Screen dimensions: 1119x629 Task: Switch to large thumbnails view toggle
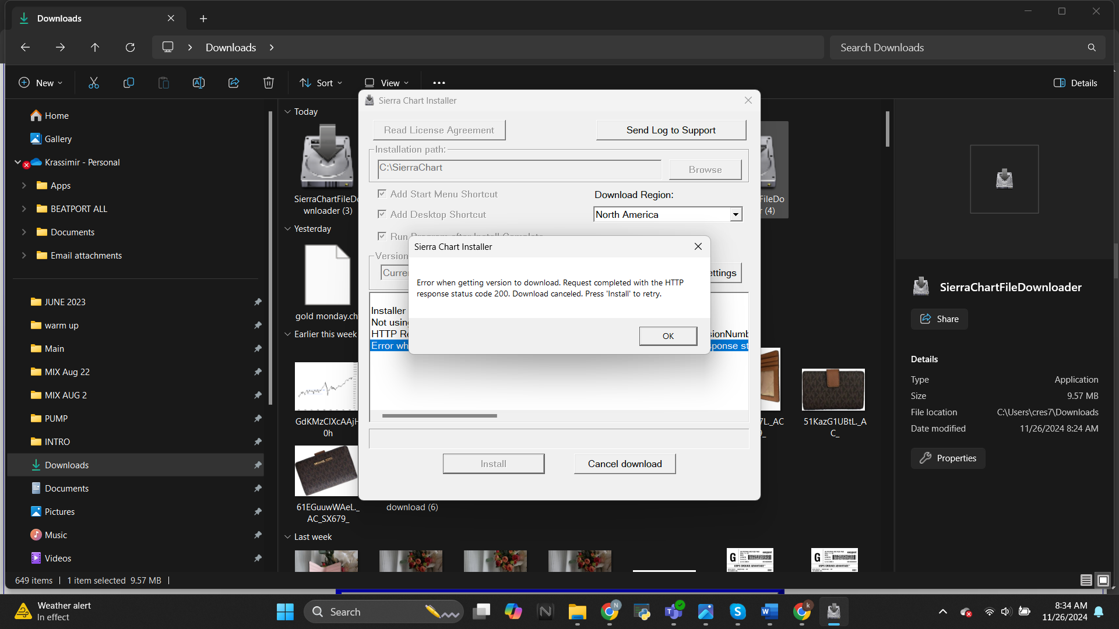[x=1103, y=580]
